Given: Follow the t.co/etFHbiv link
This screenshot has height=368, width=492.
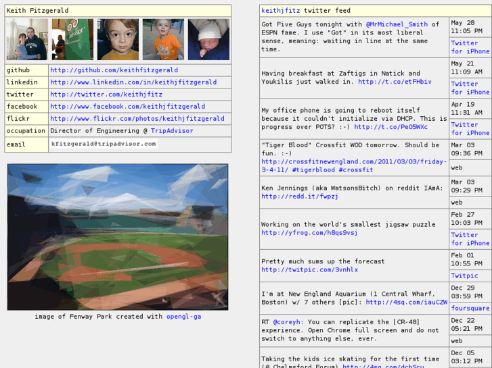Looking at the screenshot, I should 395,82.
